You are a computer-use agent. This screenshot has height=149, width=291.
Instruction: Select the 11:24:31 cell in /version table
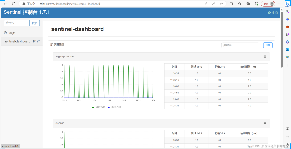point(174,147)
